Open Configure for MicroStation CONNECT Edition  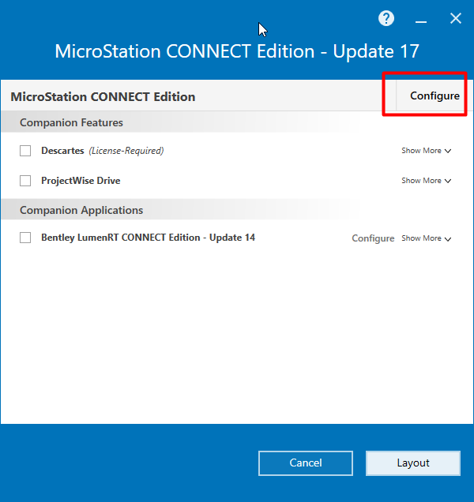(434, 96)
